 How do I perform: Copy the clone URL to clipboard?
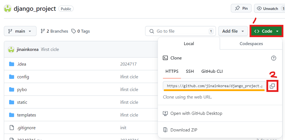pos(272,86)
